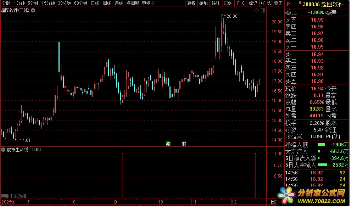This screenshot has width=351, height=207.
Task: Select the 买五 bid price 16.90
Action: tap(317, 81)
